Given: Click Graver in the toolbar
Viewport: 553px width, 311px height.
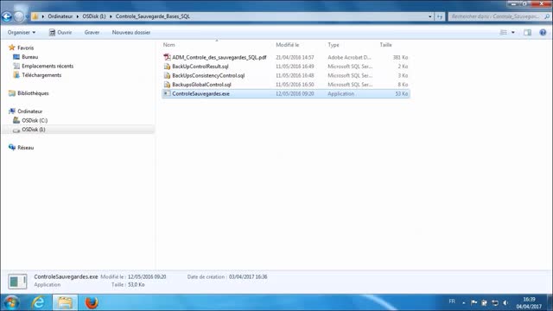Looking at the screenshot, I should click(92, 33).
